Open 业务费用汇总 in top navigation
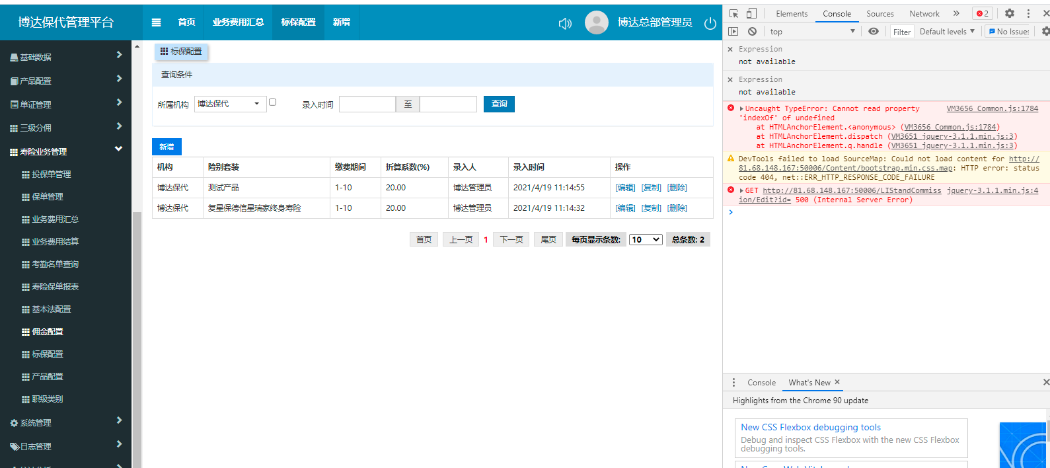Screen dimensions: 1050x468 pyautogui.click(x=238, y=22)
